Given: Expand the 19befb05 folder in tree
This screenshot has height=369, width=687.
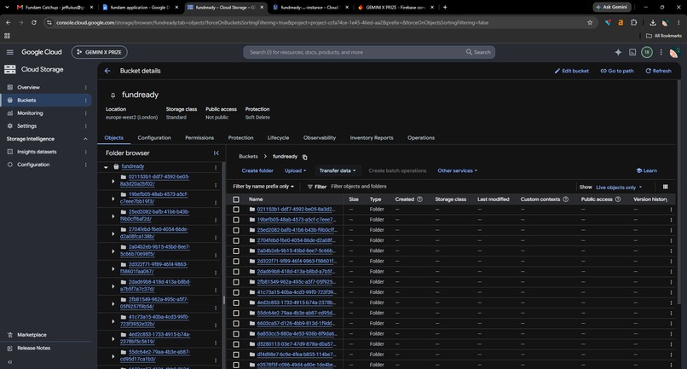Looking at the screenshot, I should pyautogui.click(x=113, y=199).
